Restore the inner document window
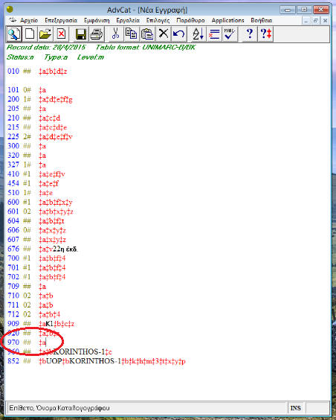This screenshot has width=336, height=420. [316, 20]
